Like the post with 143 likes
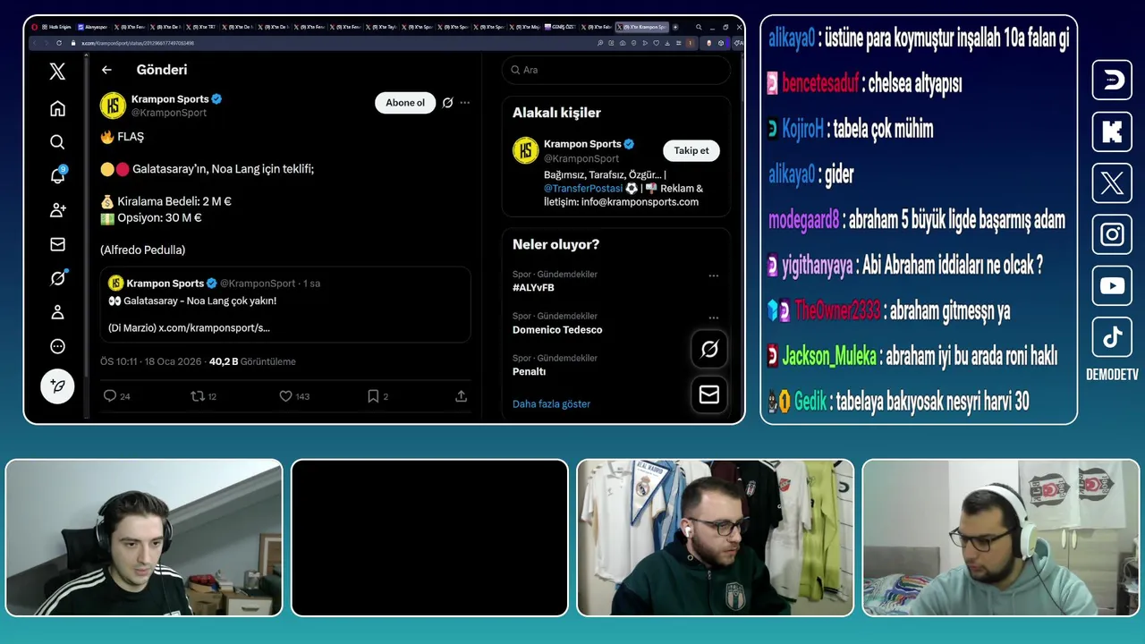The width and height of the screenshot is (1145, 644). 294,396
